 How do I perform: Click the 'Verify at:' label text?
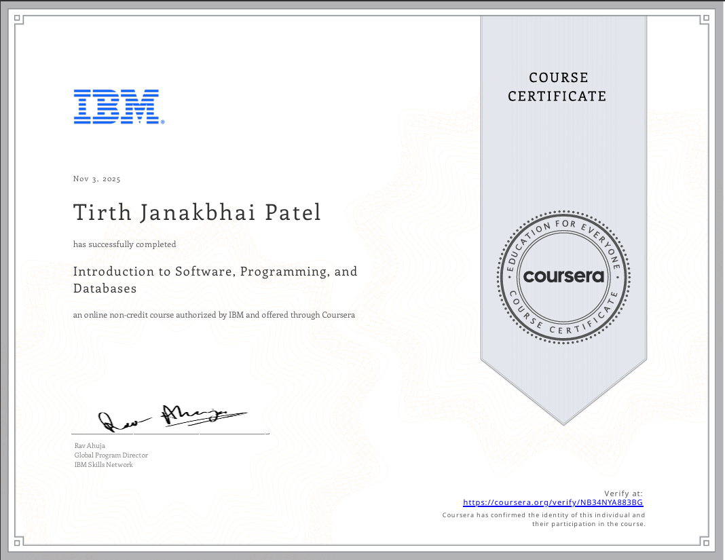tap(624, 492)
